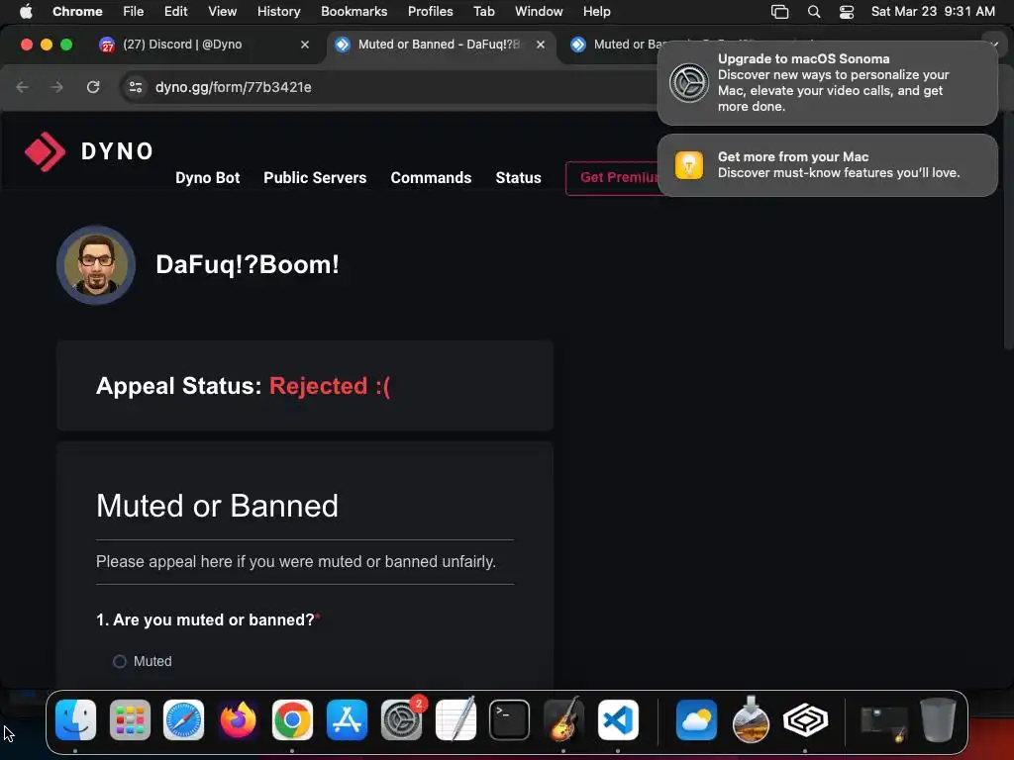The image size is (1014, 760).
Task: Click the address bar URL field
Action: click(388, 87)
